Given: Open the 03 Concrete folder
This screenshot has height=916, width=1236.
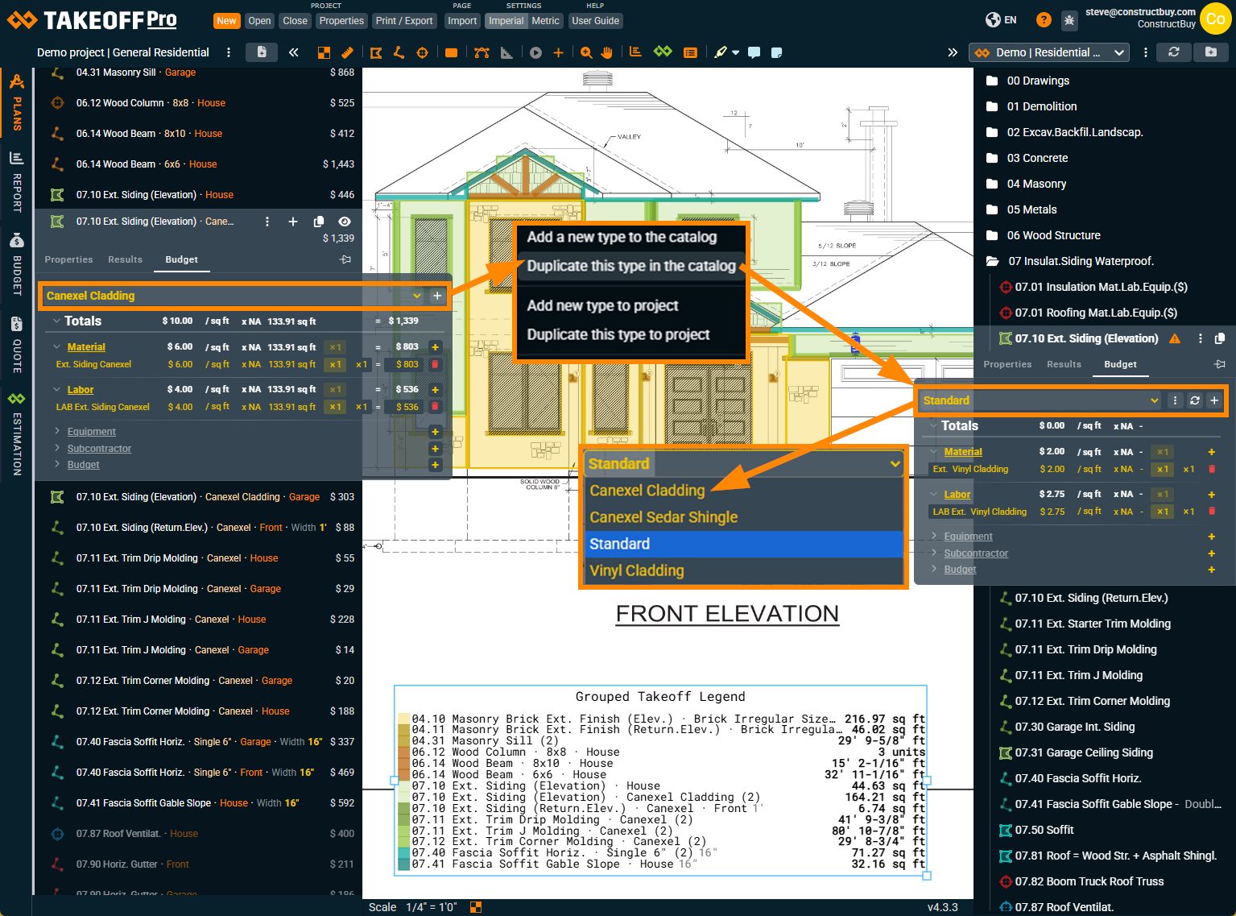Looking at the screenshot, I should [x=1037, y=158].
